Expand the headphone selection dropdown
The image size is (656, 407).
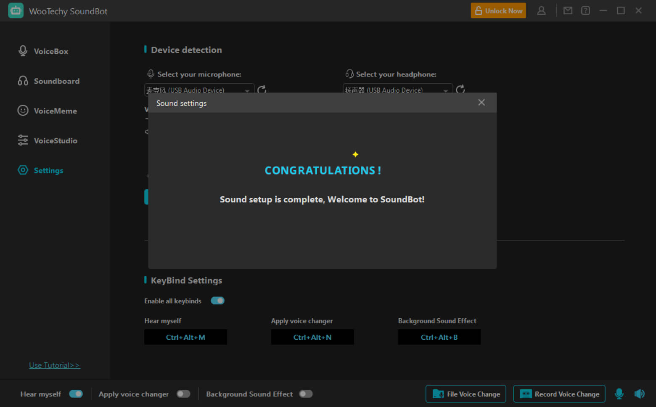tap(445, 90)
